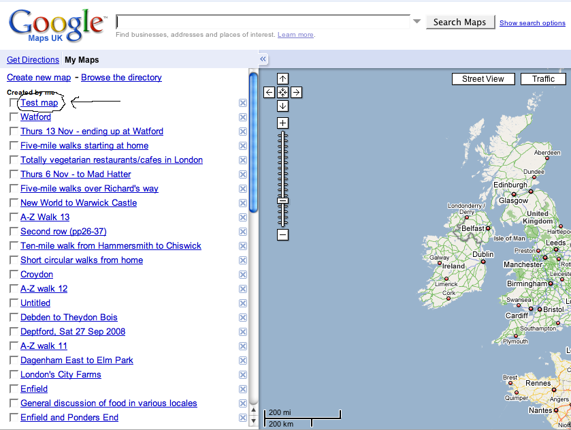This screenshot has width=571, height=430.
Task: Click Show search options link
Action: click(x=532, y=23)
